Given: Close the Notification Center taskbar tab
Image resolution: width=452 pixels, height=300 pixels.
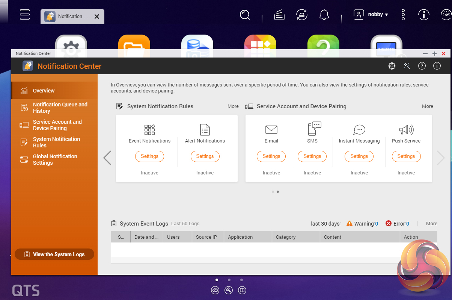Looking at the screenshot, I should tap(96, 17).
